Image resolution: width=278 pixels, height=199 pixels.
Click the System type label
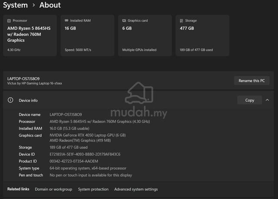point(29,168)
